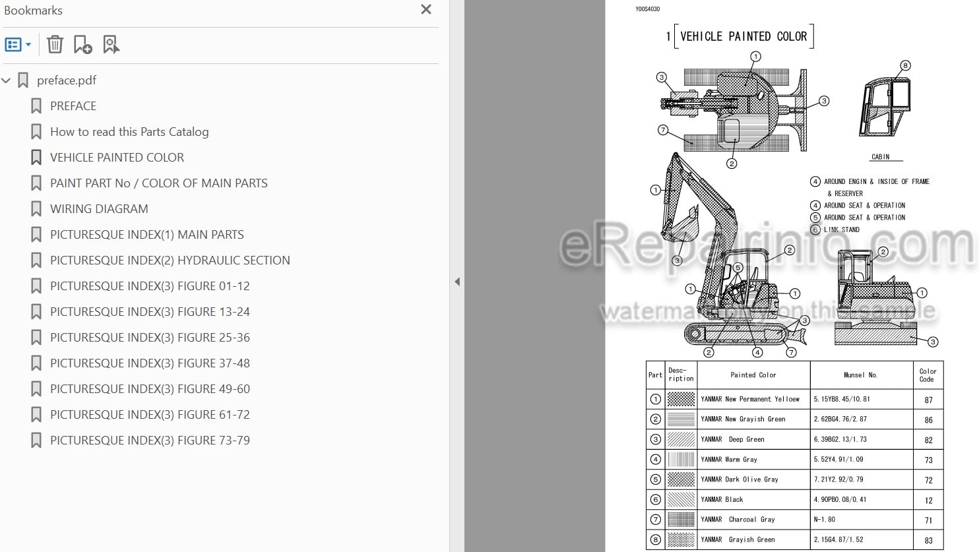This screenshot has width=979, height=552.
Task: Click YANMAR Black table cell
Action: (753, 499)
